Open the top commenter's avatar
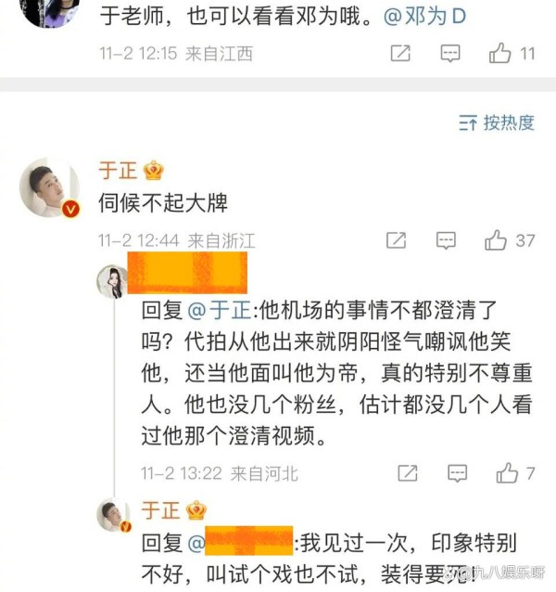 click(49, 11)
